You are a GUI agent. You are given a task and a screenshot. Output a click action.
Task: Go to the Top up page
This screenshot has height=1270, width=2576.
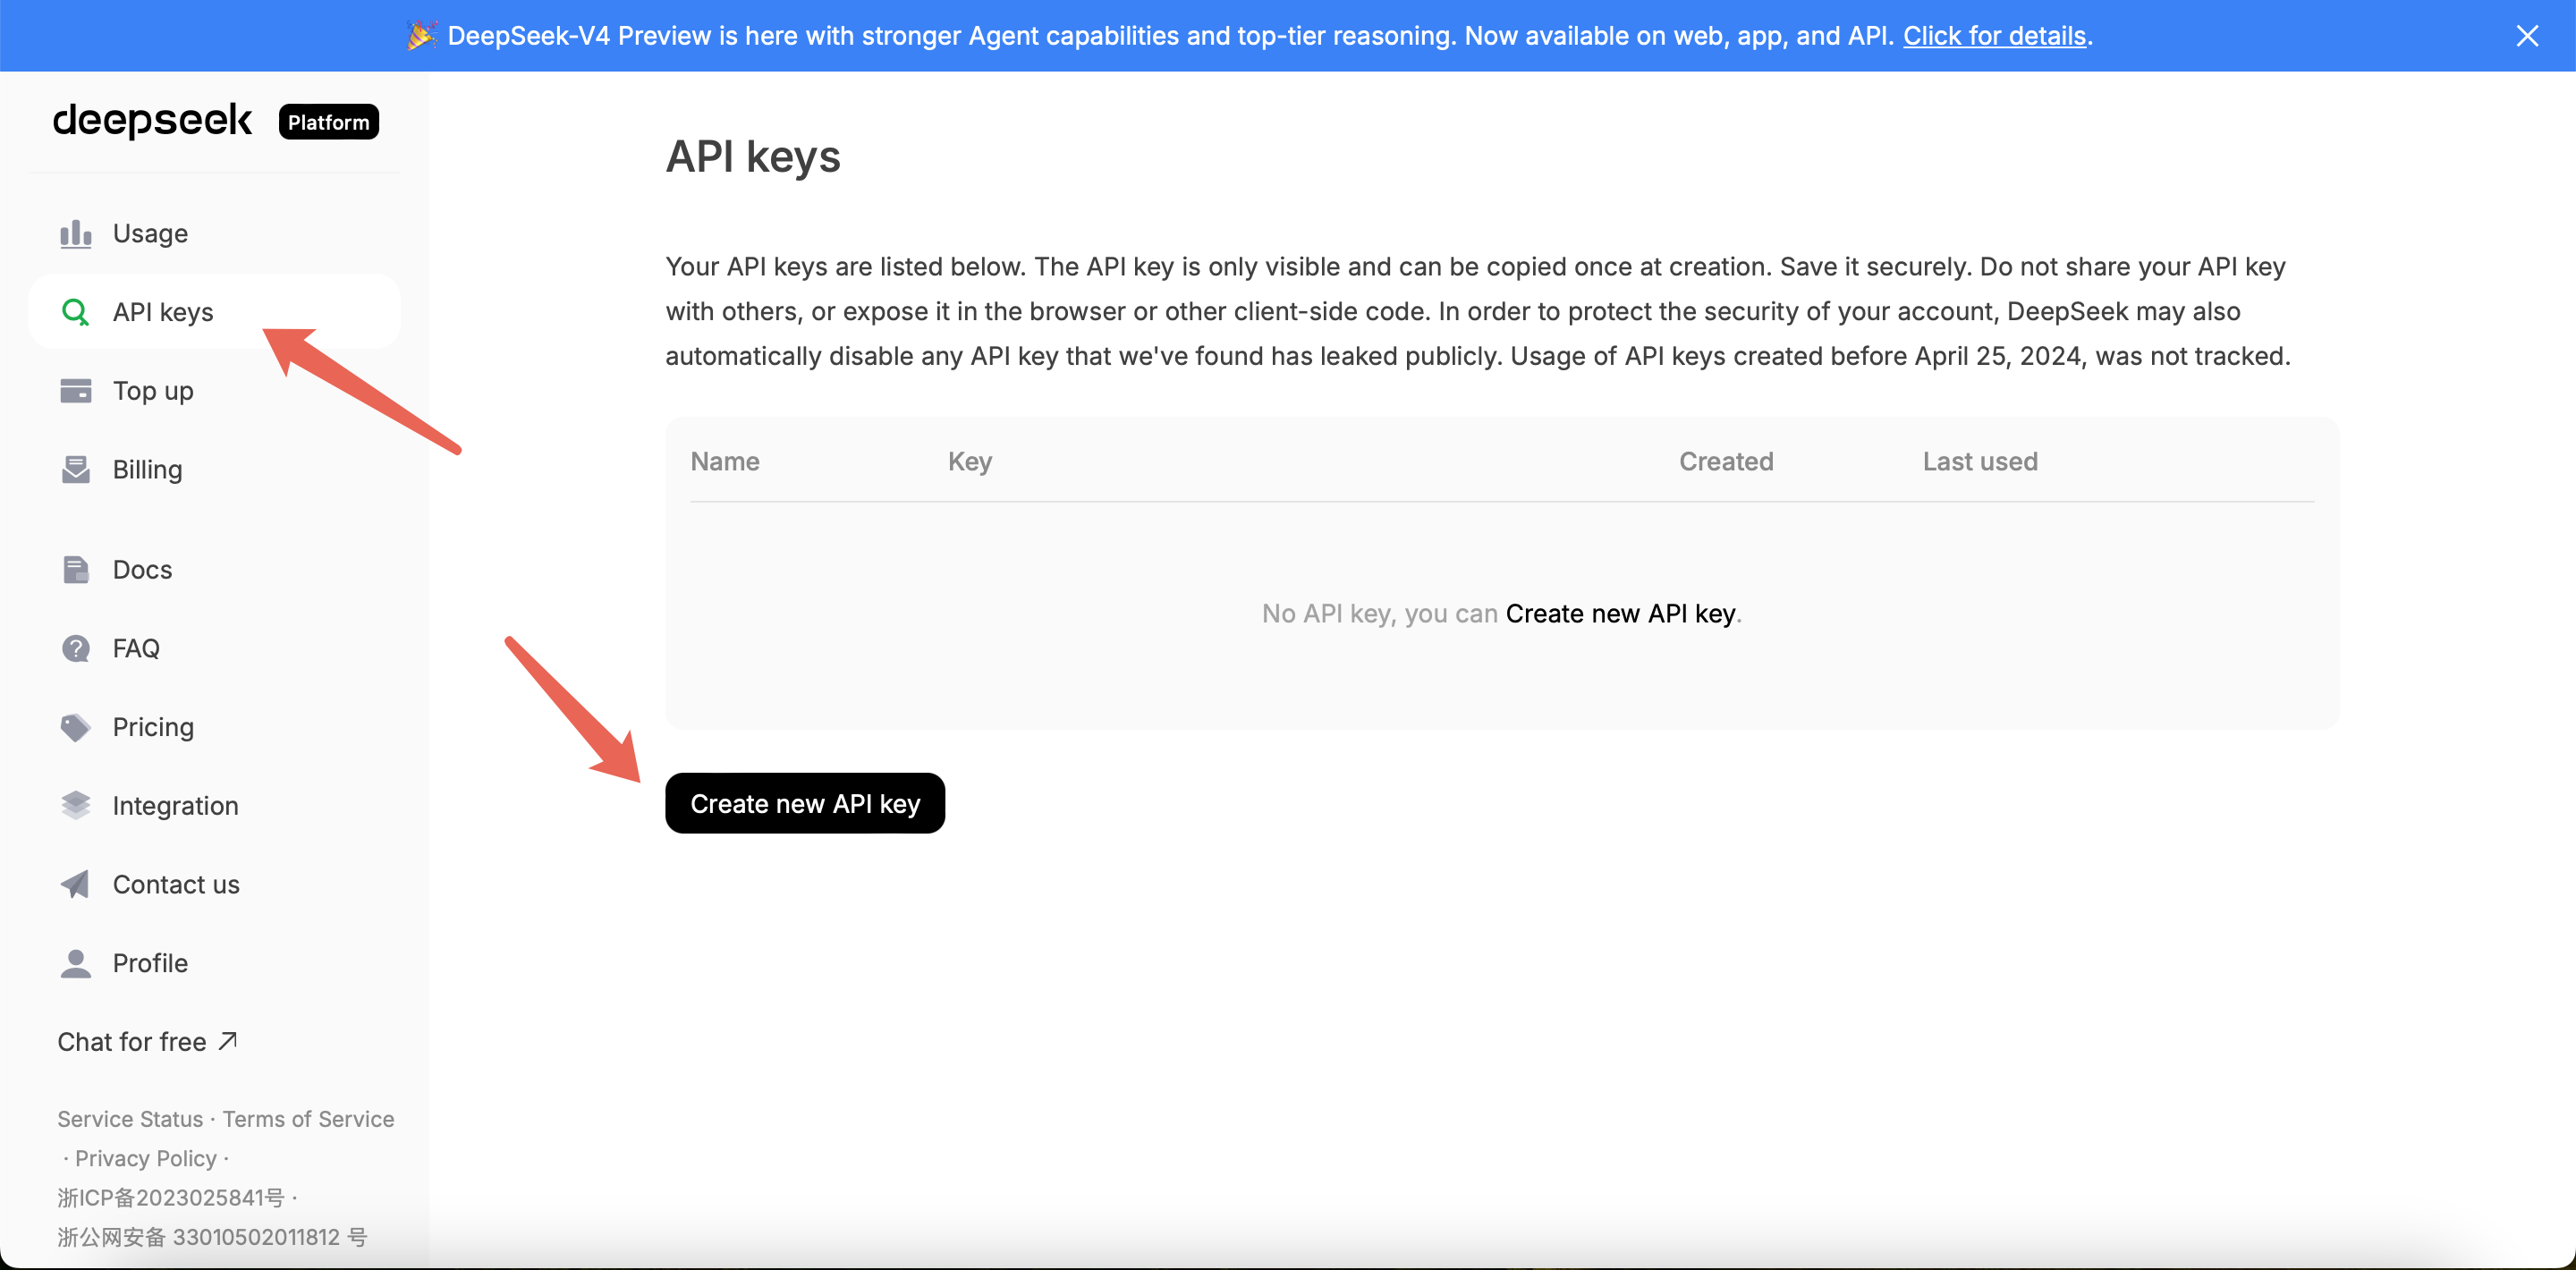[x=214, y=391]
